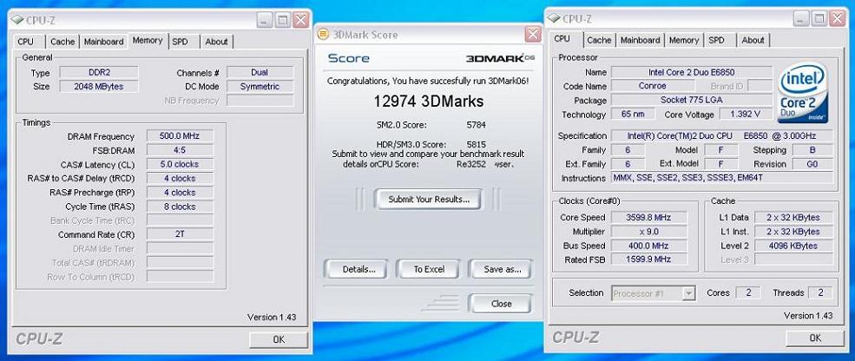Click the 1.392 V core voltage field
Image resolution: width=855 pixels, height=361 pixels.
tap(746, 114)
